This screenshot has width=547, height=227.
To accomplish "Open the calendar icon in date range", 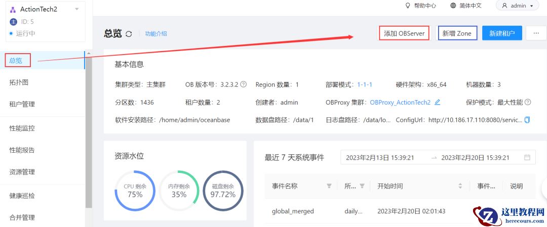I will 527,157.
